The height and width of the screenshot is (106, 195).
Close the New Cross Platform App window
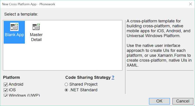point(190,4)
